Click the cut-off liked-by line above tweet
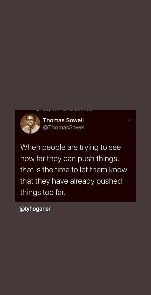This screenshot has width=151, height=295. click(64, 110)
